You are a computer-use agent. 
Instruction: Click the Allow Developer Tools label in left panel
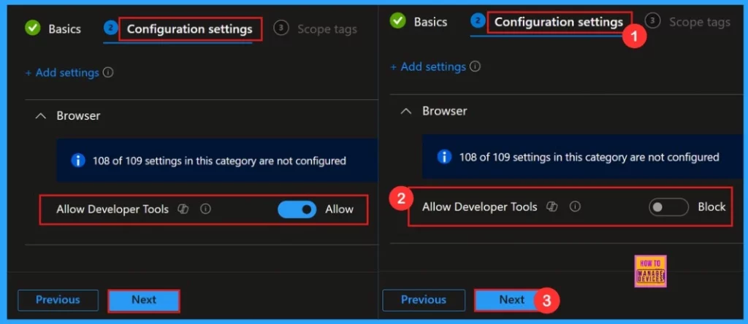point(112,209)
